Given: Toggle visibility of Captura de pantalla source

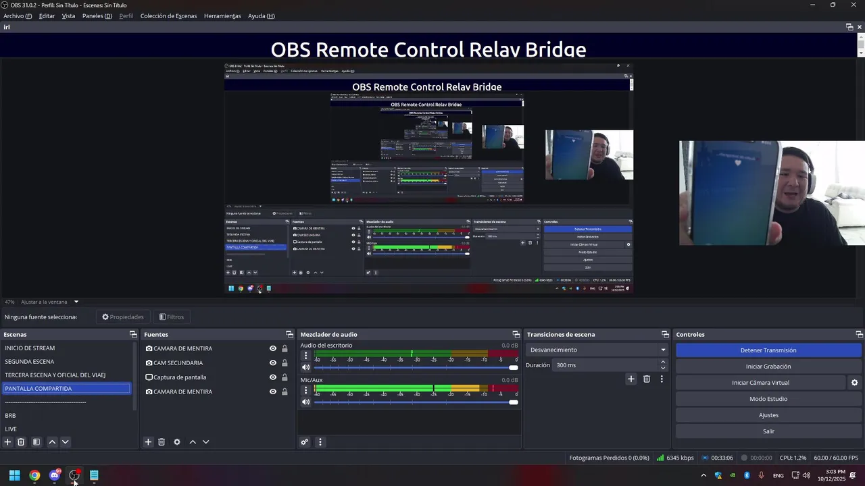Looking at the screenshot, I should tap(273, 377).
